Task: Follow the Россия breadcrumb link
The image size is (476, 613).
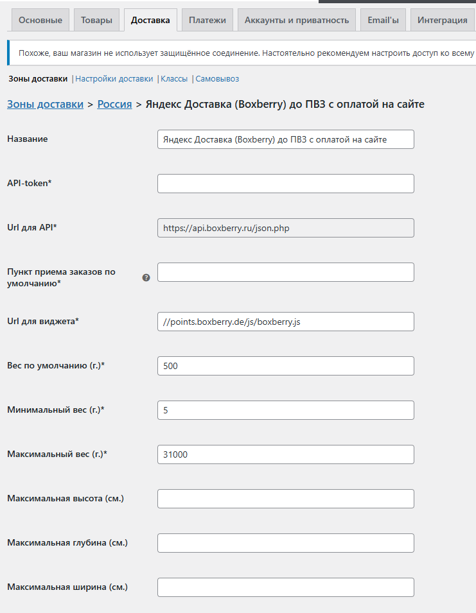Action: (x=114, y=104)
